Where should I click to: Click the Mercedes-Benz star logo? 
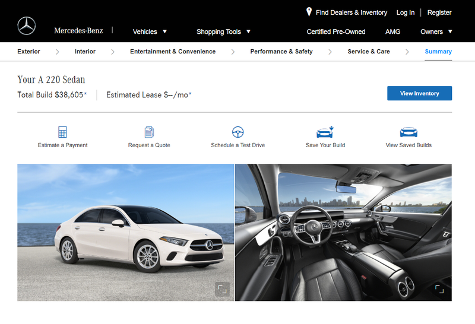26,26
